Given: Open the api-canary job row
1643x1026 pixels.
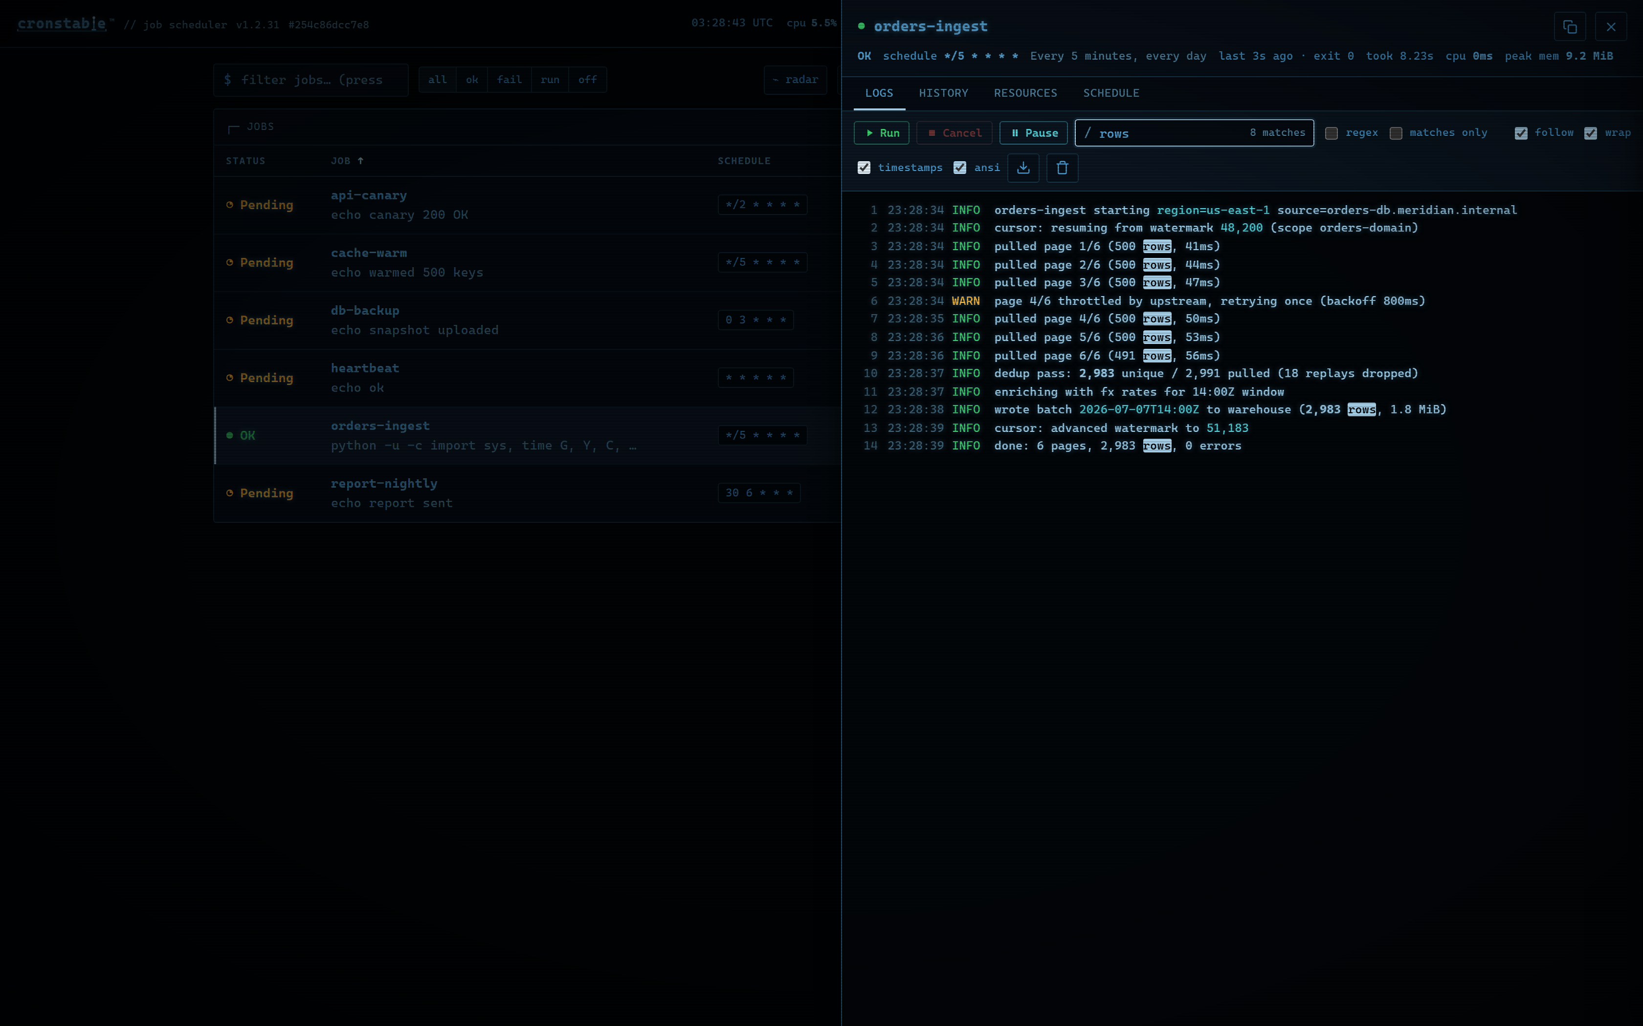Looking at the screenshot, I should 528,205.
